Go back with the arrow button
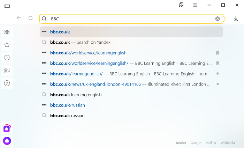 click(x=19, y=18)
